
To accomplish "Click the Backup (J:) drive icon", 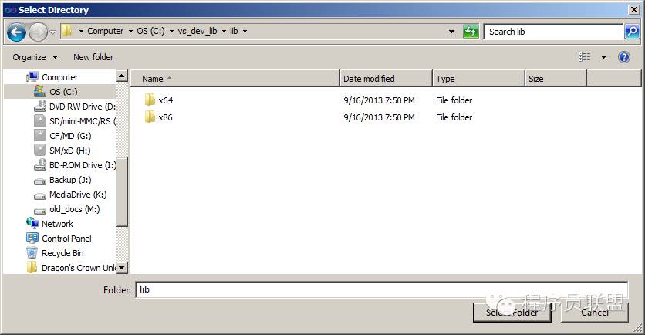I will point(40,181).
